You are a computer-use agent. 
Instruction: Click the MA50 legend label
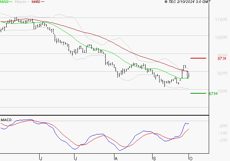click(36, 2)
